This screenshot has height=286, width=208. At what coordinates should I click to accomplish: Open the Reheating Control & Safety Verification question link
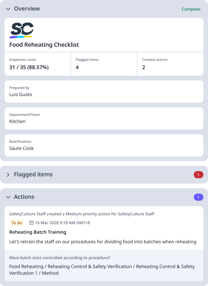(x=102, y=270)
